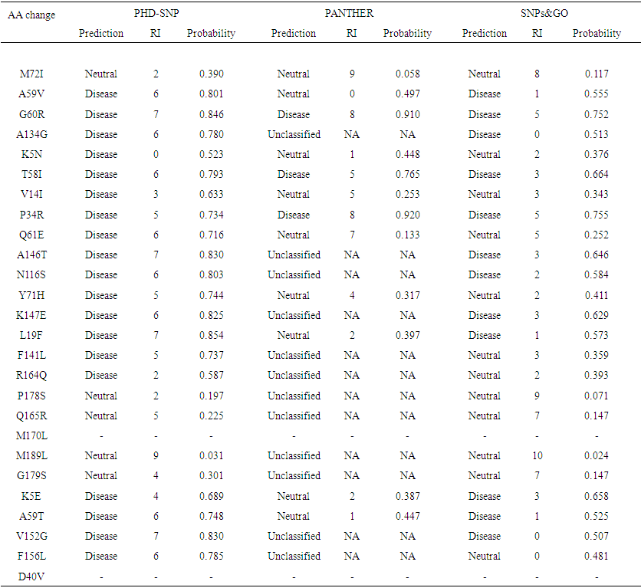Select PHD-SNP probability 0.031

(x=211, y=455)
